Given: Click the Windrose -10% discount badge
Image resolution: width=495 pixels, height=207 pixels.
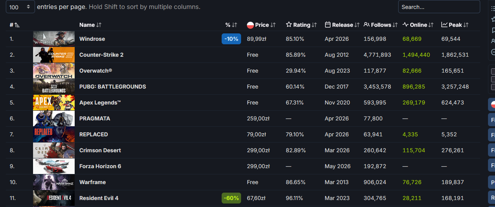Looking at the screenshot, I should (231, 39).
